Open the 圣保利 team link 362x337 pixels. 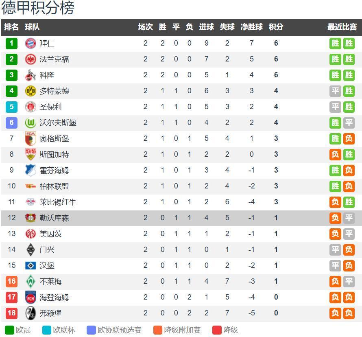pyautogui.click(x=50, y=107)
